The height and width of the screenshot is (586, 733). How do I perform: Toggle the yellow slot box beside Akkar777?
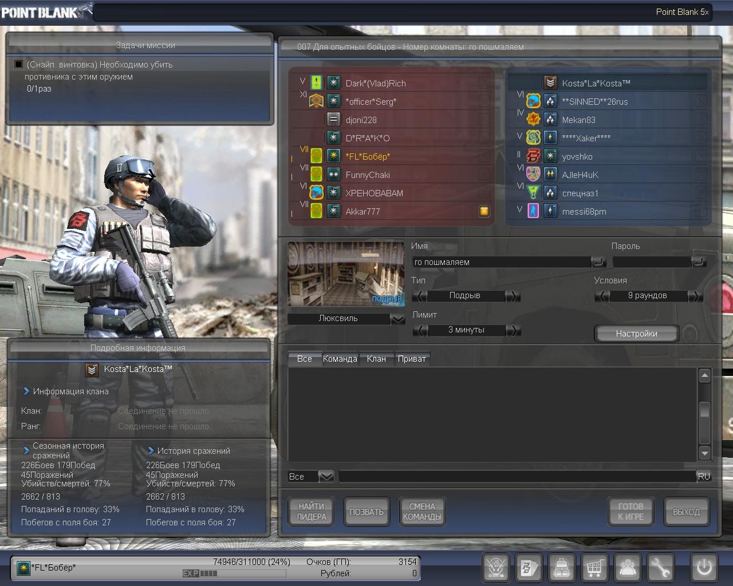click(x=484, y=211)
